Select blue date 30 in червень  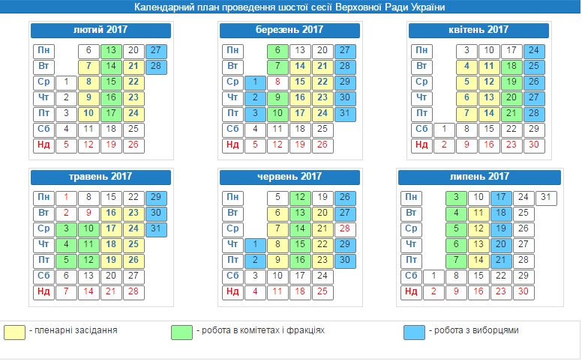(x=345, y=261)
